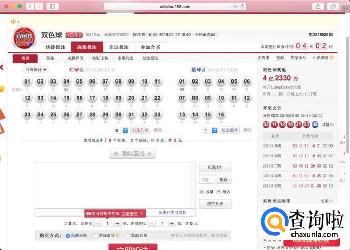Click the 收藏 star icon
Viewport: 350px width, 250px height.
[x=201, y=192]
